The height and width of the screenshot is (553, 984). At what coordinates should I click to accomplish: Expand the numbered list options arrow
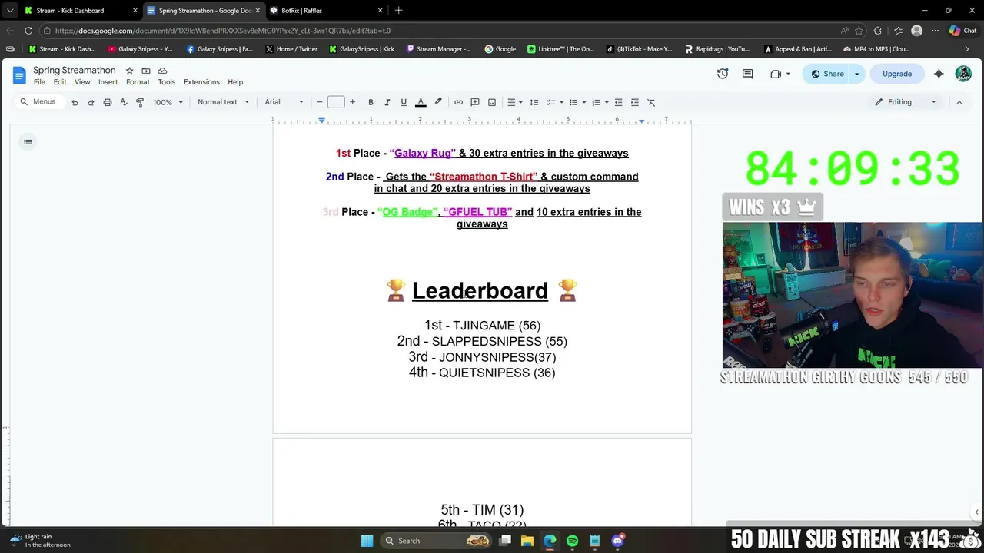[x=607, y=102]
